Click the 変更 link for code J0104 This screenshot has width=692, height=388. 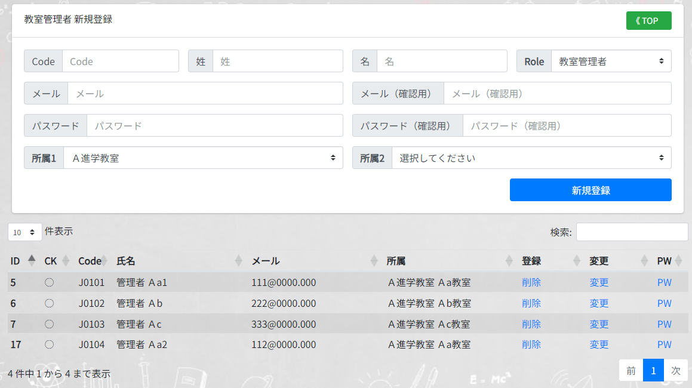598,344
